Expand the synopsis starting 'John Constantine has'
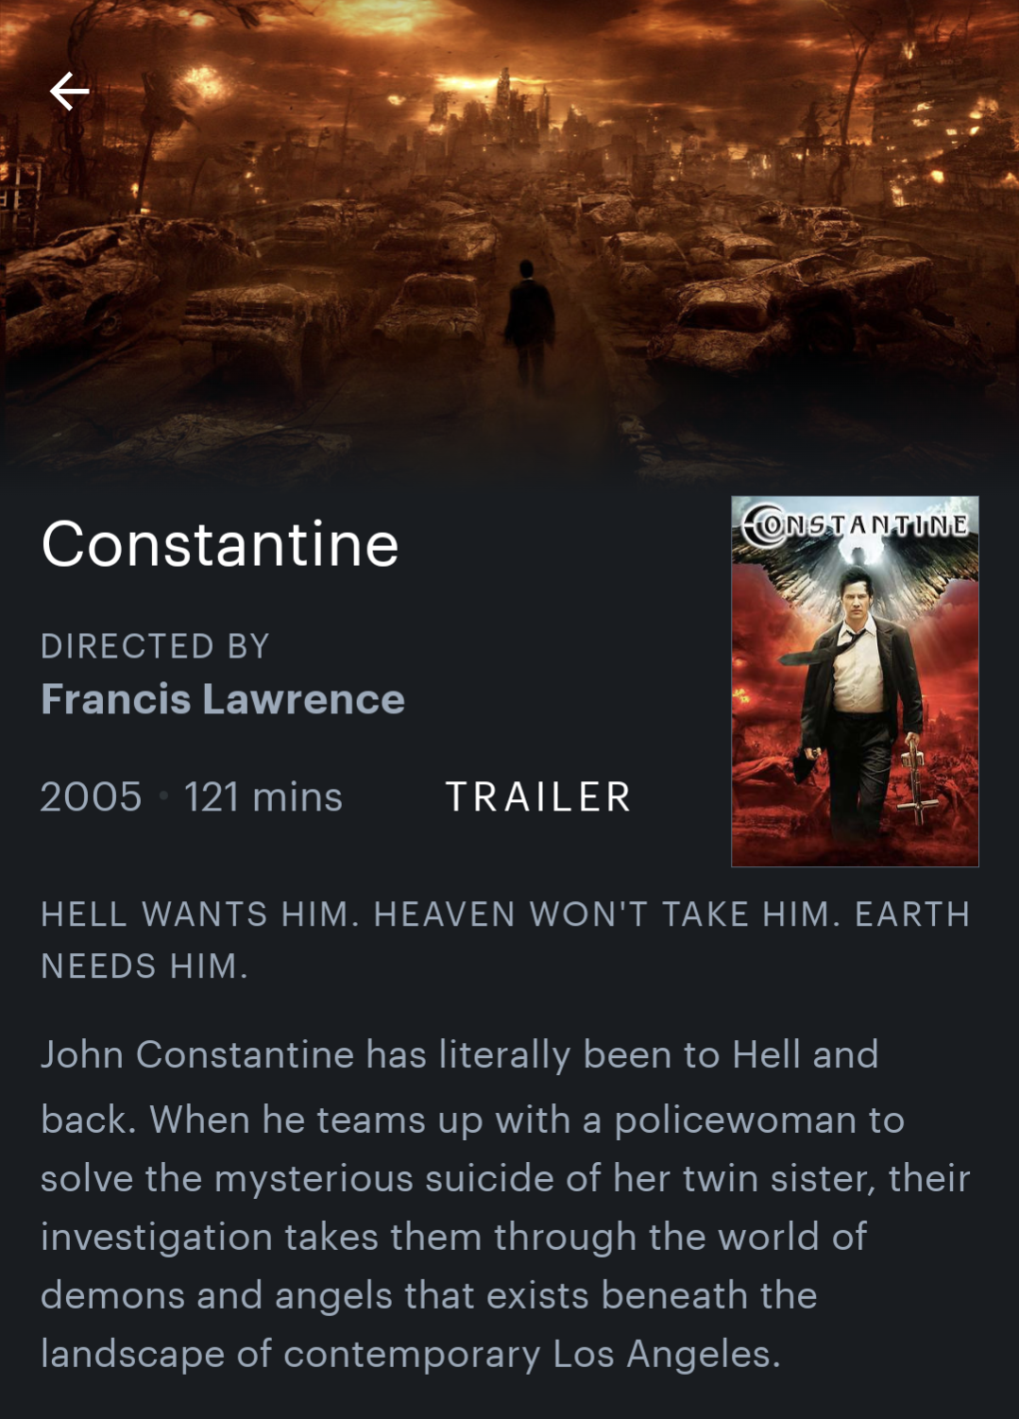This screenshot has width=1019, height=1419. pos(505,1204)
